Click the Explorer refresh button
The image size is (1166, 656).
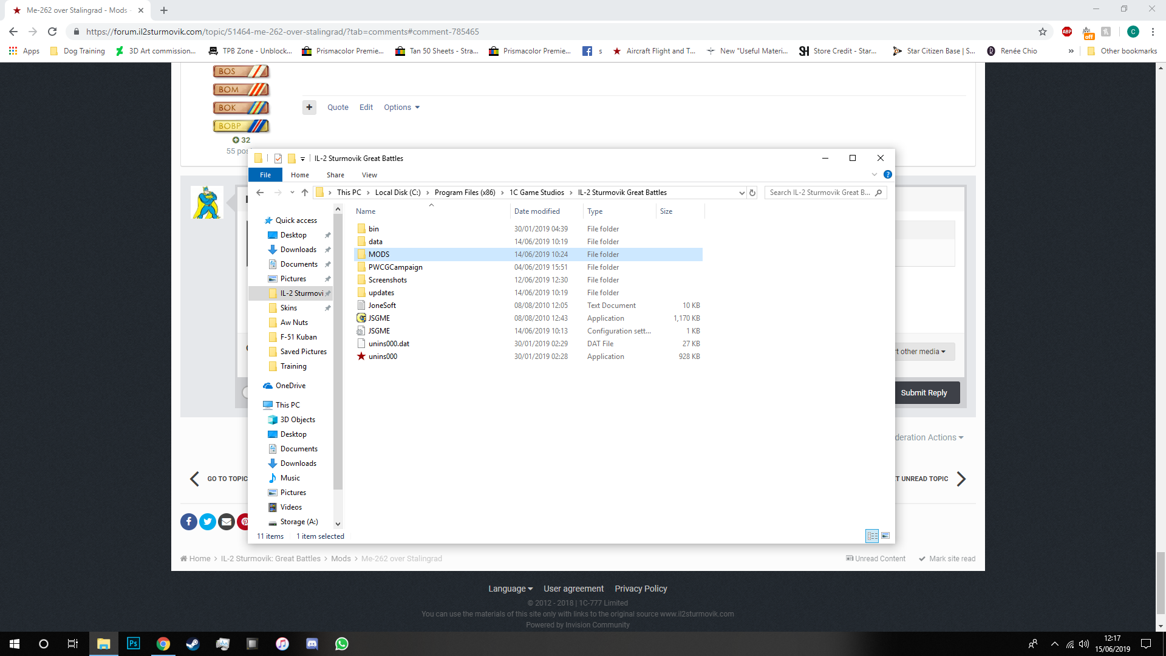click(x=752, y=193)
